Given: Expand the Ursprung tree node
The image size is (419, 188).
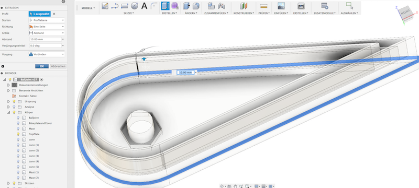Looking at the screenshot, I should click(x=8, y=101).
